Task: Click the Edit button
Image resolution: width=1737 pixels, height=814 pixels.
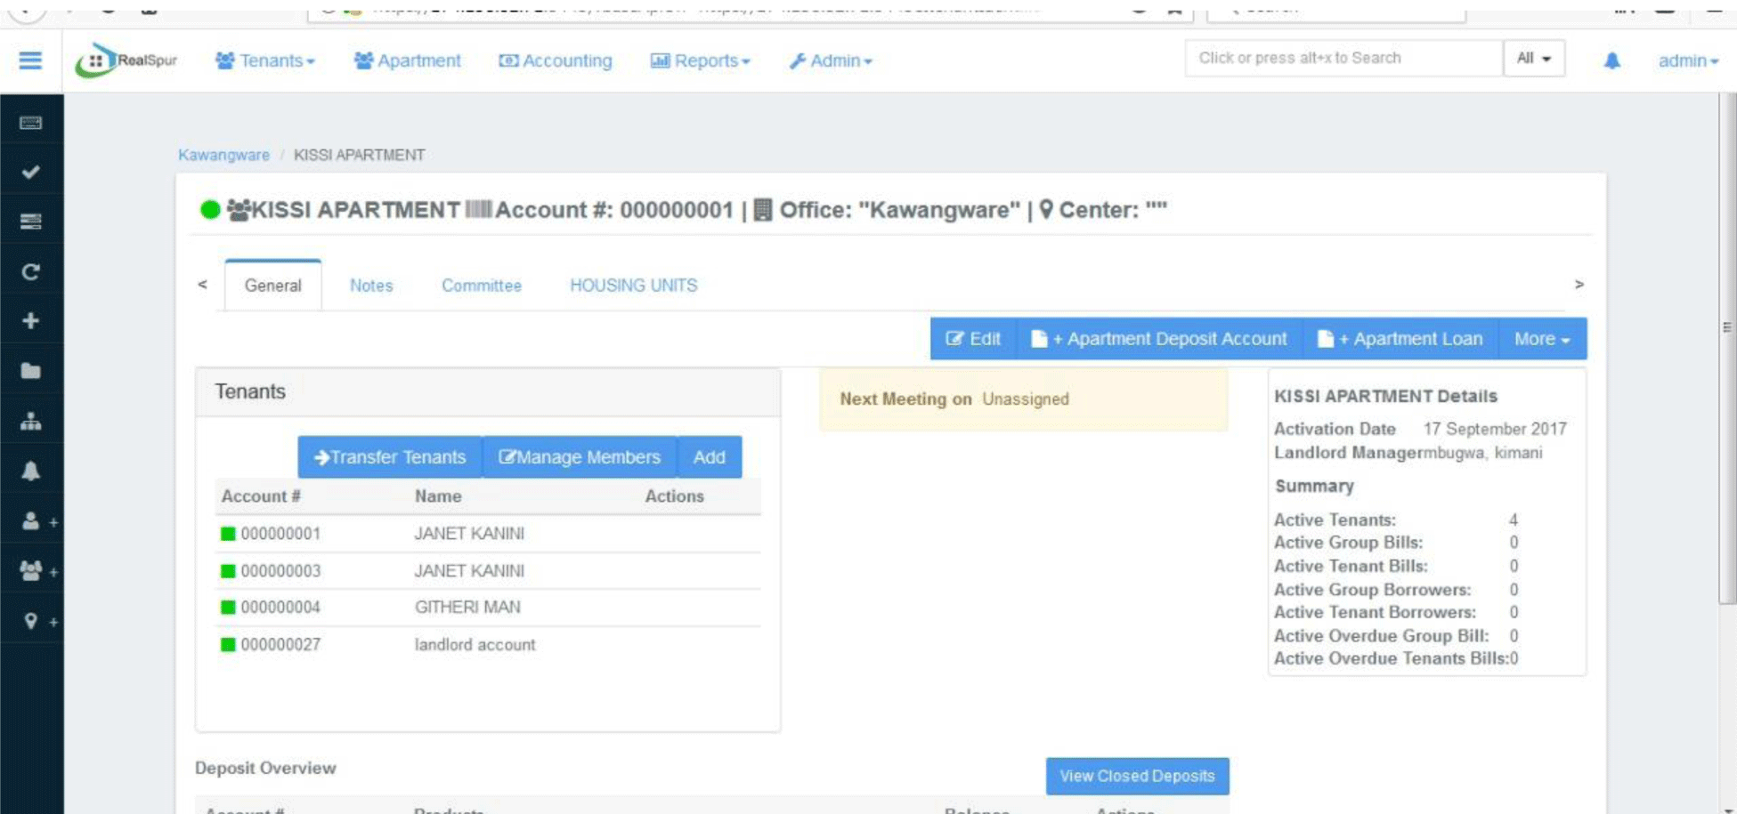Action: 973,339
